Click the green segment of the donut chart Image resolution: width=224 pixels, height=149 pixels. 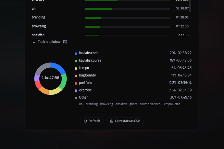click(x=64, y=81)
